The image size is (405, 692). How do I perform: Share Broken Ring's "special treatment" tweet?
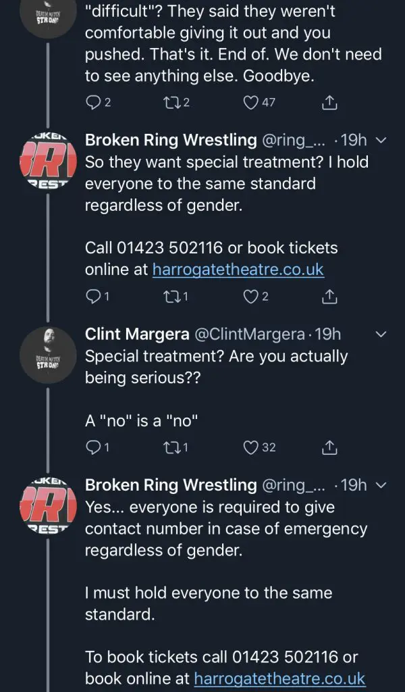click(329, 295)
